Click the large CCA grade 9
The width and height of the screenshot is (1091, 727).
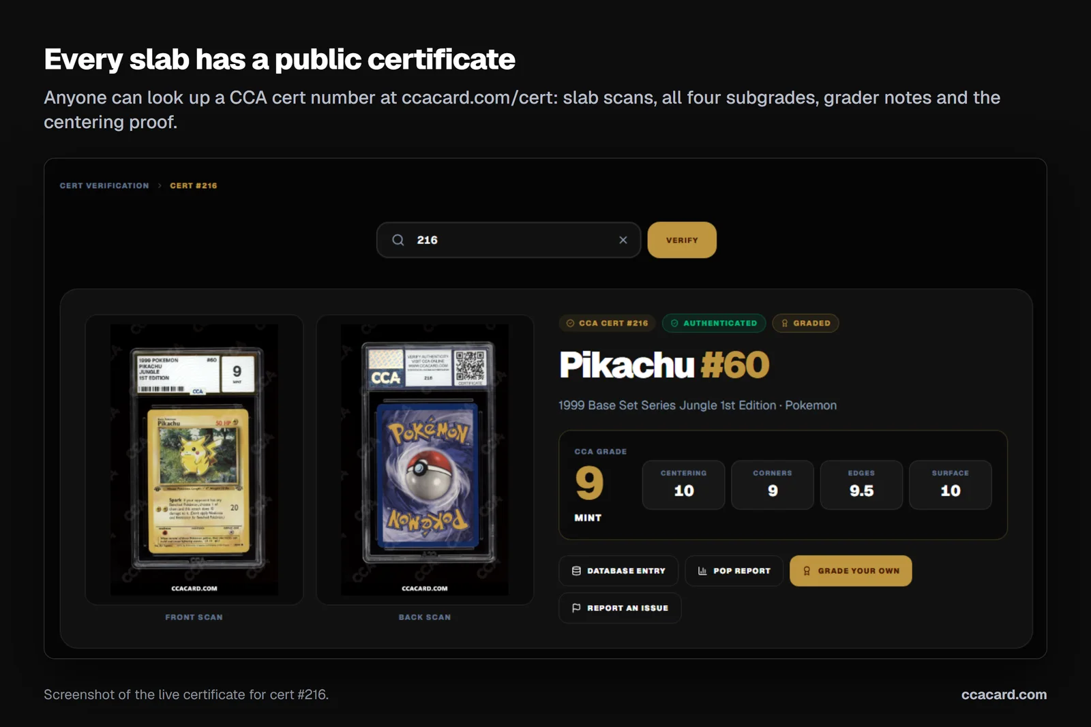click(x=589, y=482)
